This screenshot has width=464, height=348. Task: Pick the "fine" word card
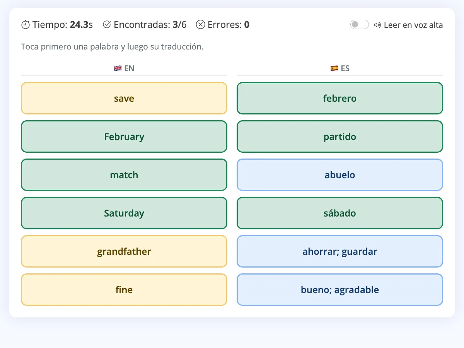click(x=124, y=290)
